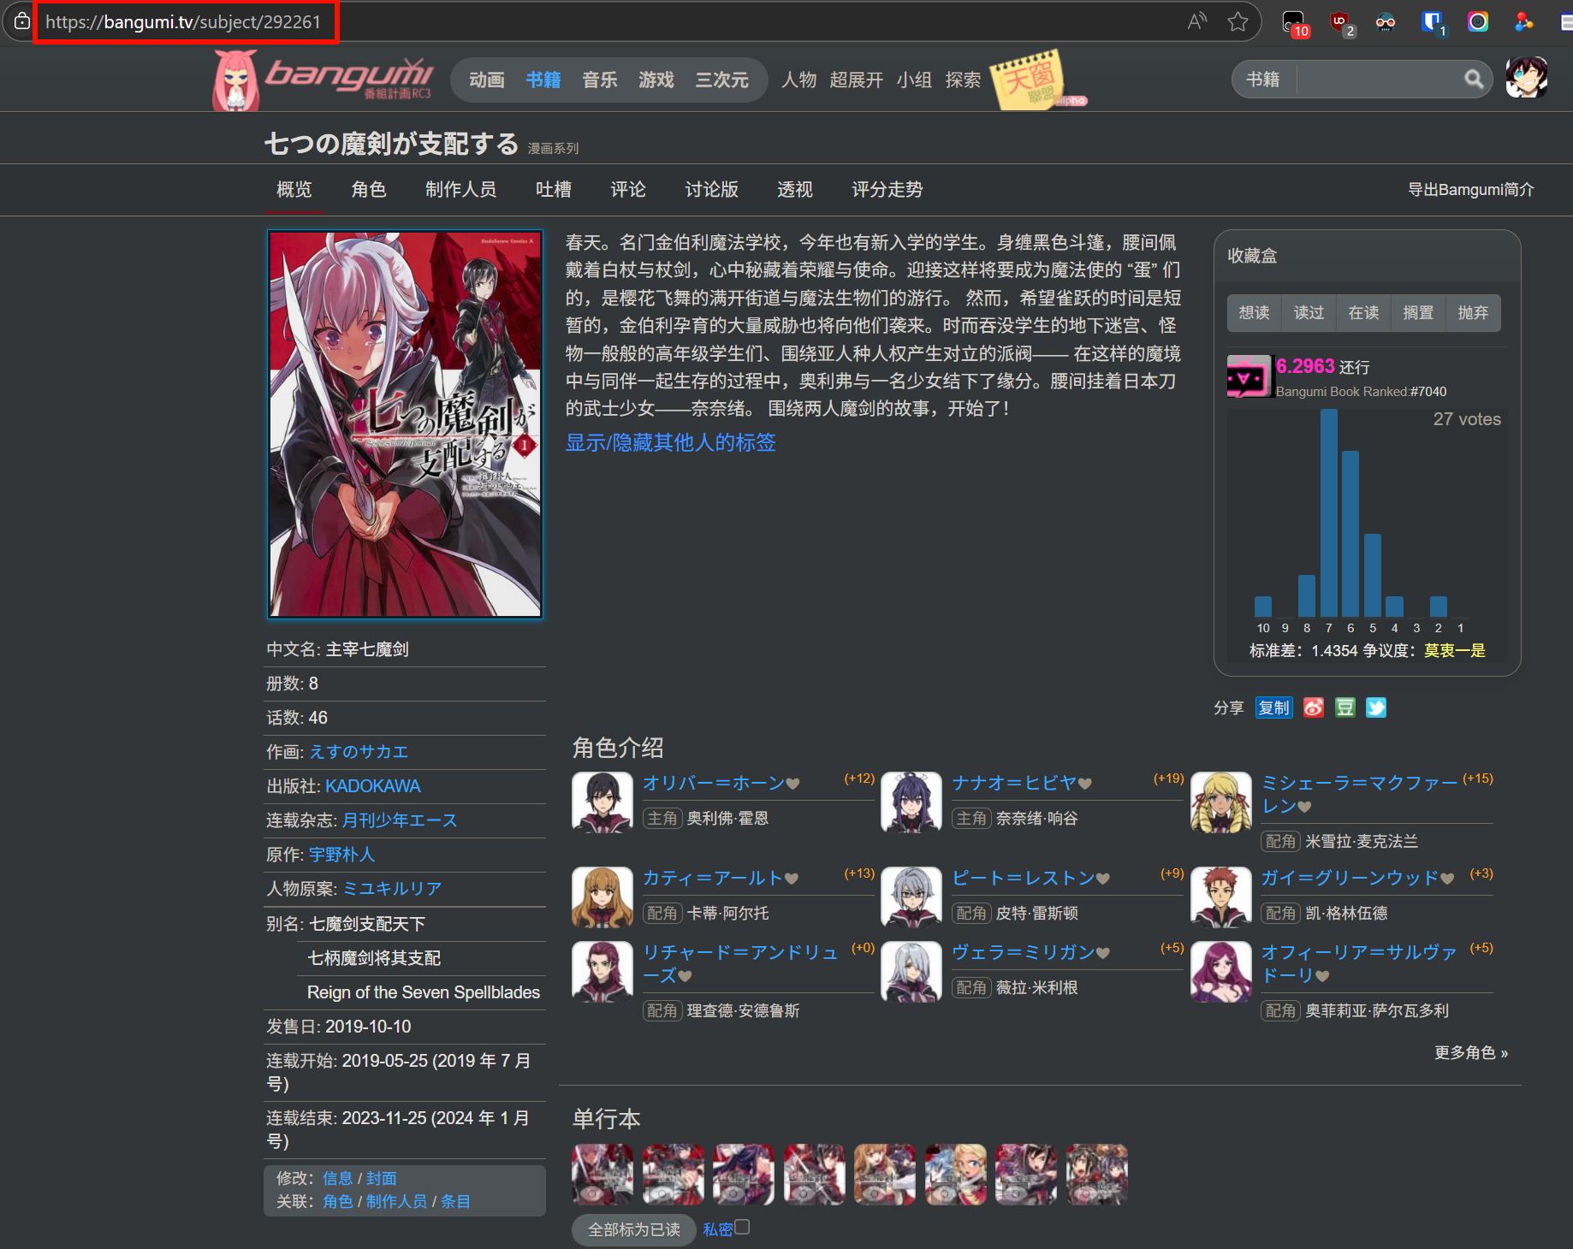Click the 封面 edit link
This screenshot has width=1573, height=1249.
382,1178
